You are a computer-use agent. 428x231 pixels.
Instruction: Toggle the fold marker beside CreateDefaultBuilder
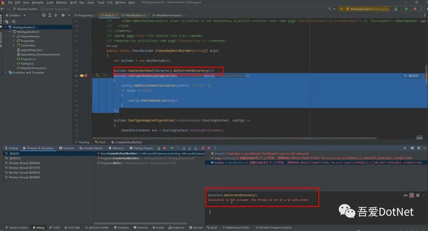pyautogui.click(x=91, y=51)
